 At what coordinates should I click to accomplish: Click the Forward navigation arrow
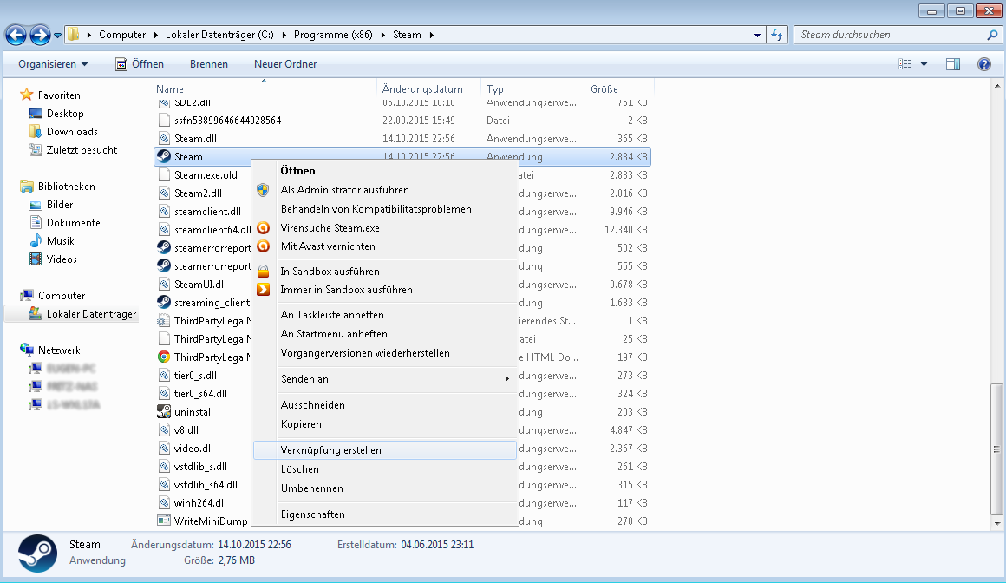[40, 35]
